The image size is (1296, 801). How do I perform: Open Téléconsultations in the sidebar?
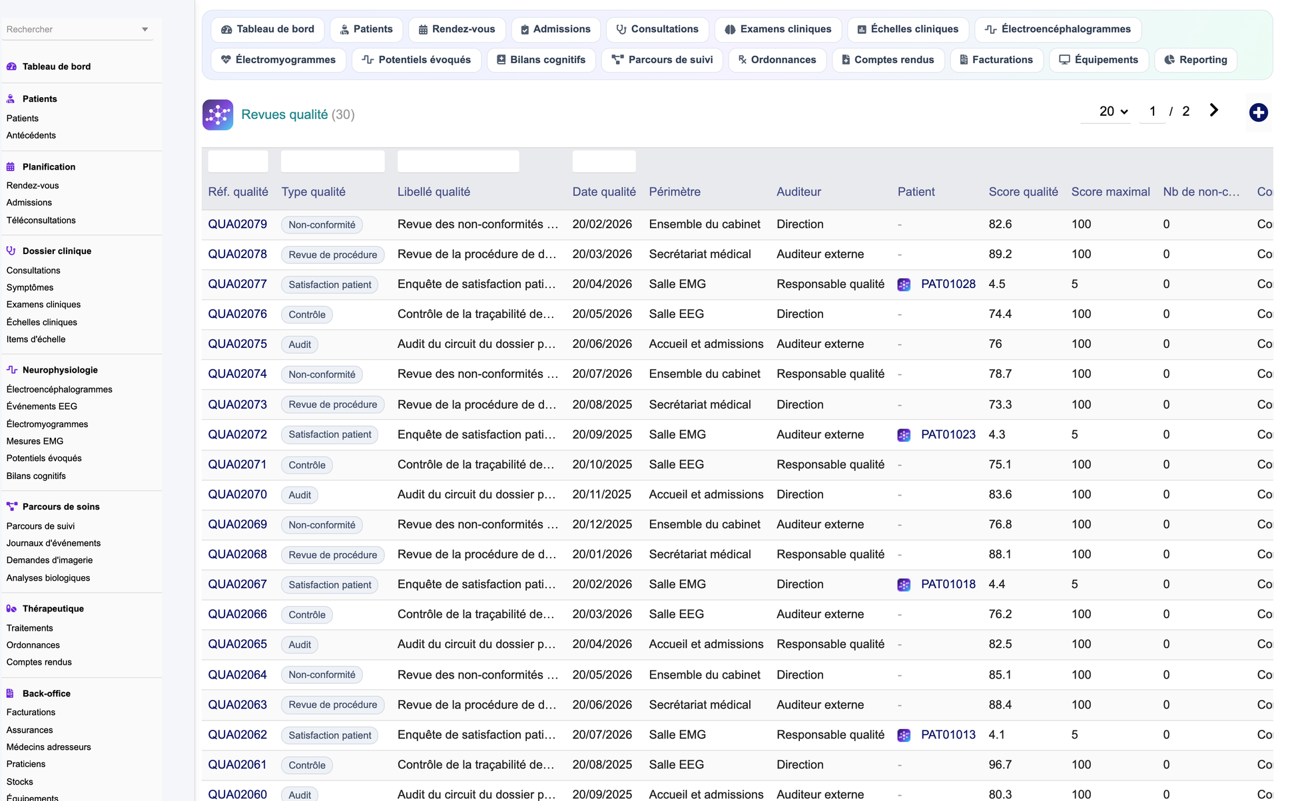click(41, 220)
